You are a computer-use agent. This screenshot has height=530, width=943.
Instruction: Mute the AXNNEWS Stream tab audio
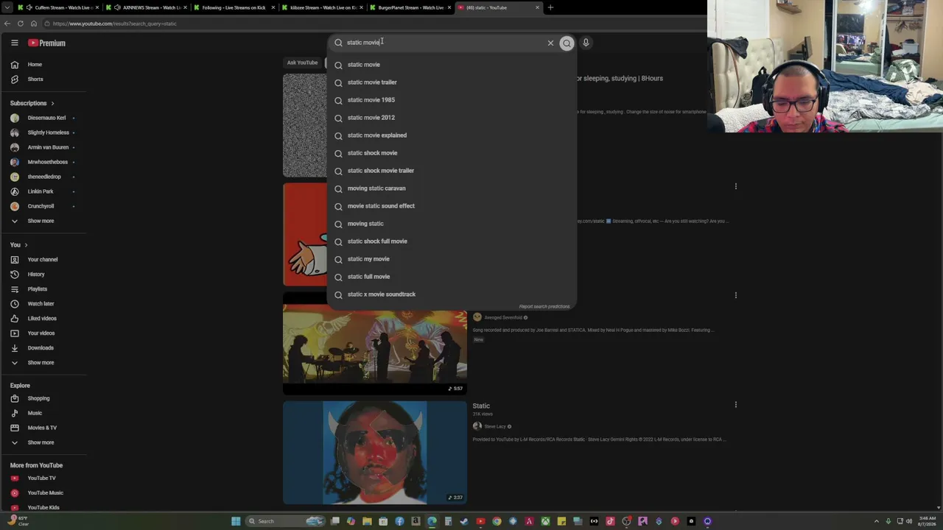pos(117,7)
